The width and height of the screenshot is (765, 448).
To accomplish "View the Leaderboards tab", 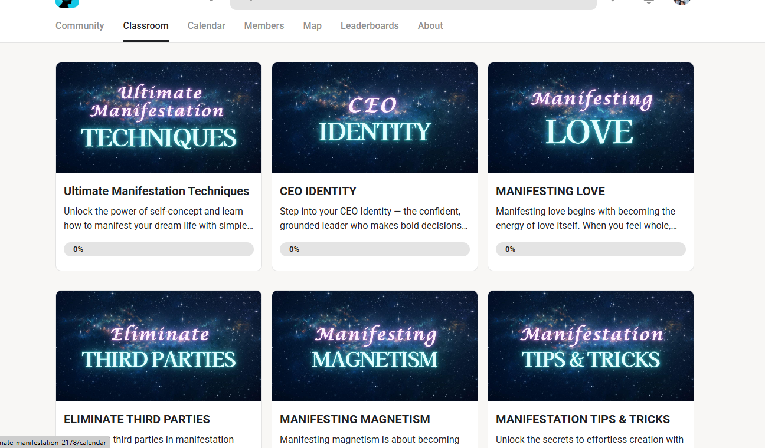I will tap(370, 26).
